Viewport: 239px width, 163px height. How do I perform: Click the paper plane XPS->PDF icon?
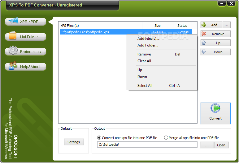[x=13, y=21]
